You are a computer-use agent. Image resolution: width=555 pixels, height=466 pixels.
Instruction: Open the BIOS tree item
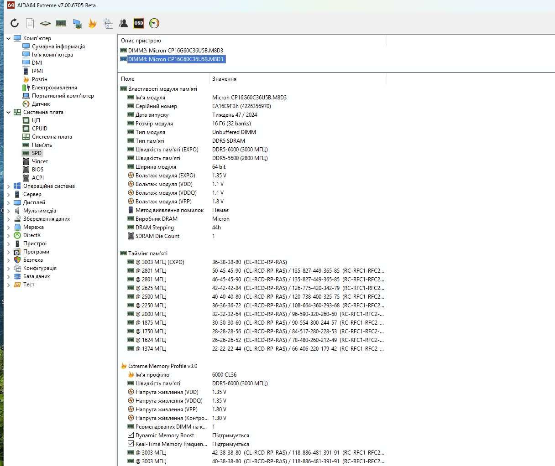click(x=38, y=170)
